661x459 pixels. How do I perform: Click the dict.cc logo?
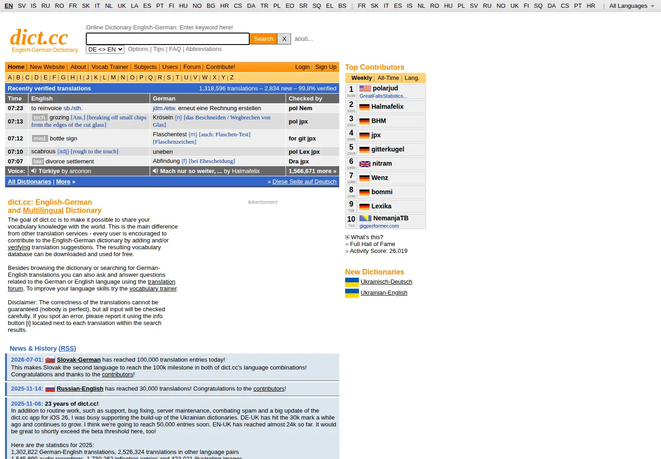click(39, 37)
